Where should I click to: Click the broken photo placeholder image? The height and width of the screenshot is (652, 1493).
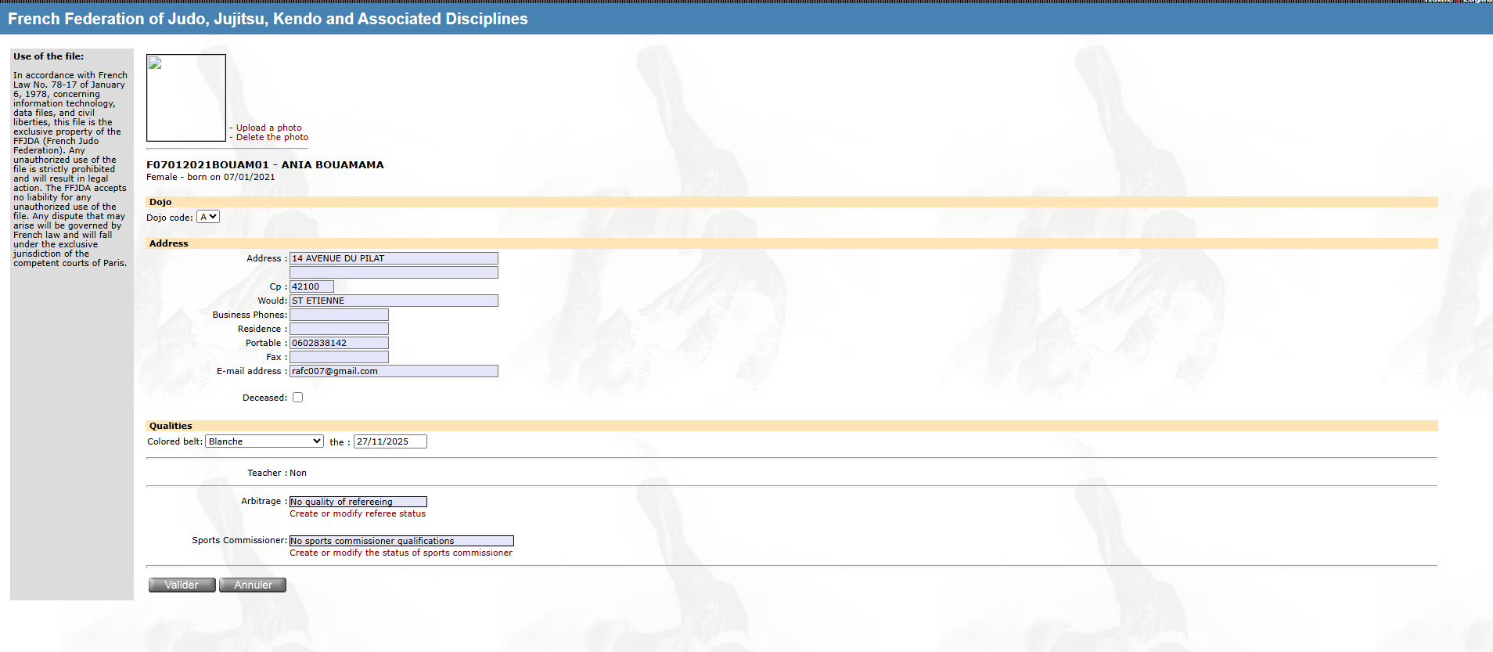(x=185, y=97)
